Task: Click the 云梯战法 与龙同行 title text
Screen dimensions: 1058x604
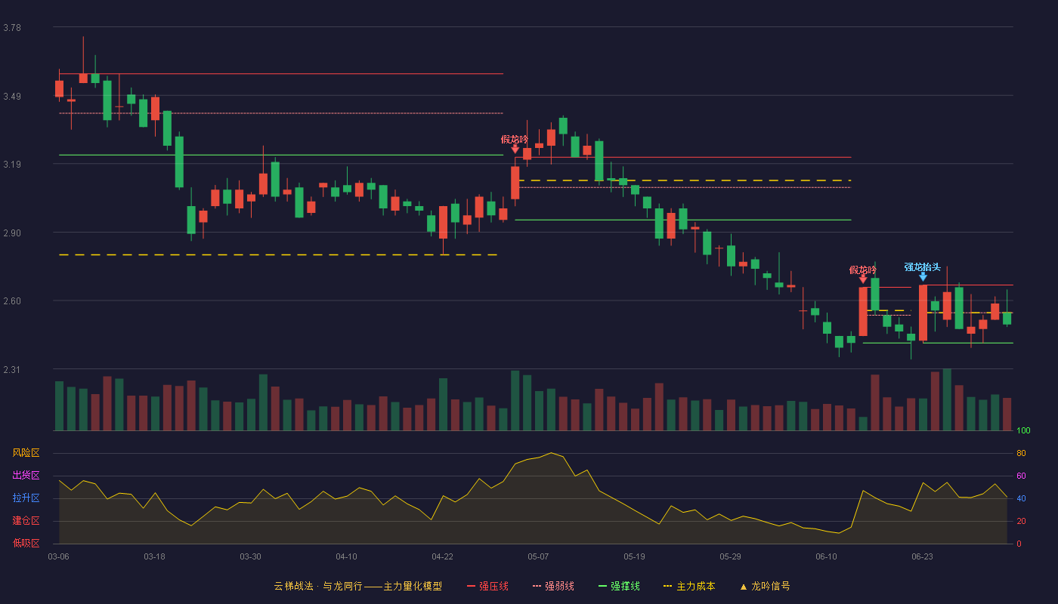Action: pyautogui.click(x=318, y=586)
